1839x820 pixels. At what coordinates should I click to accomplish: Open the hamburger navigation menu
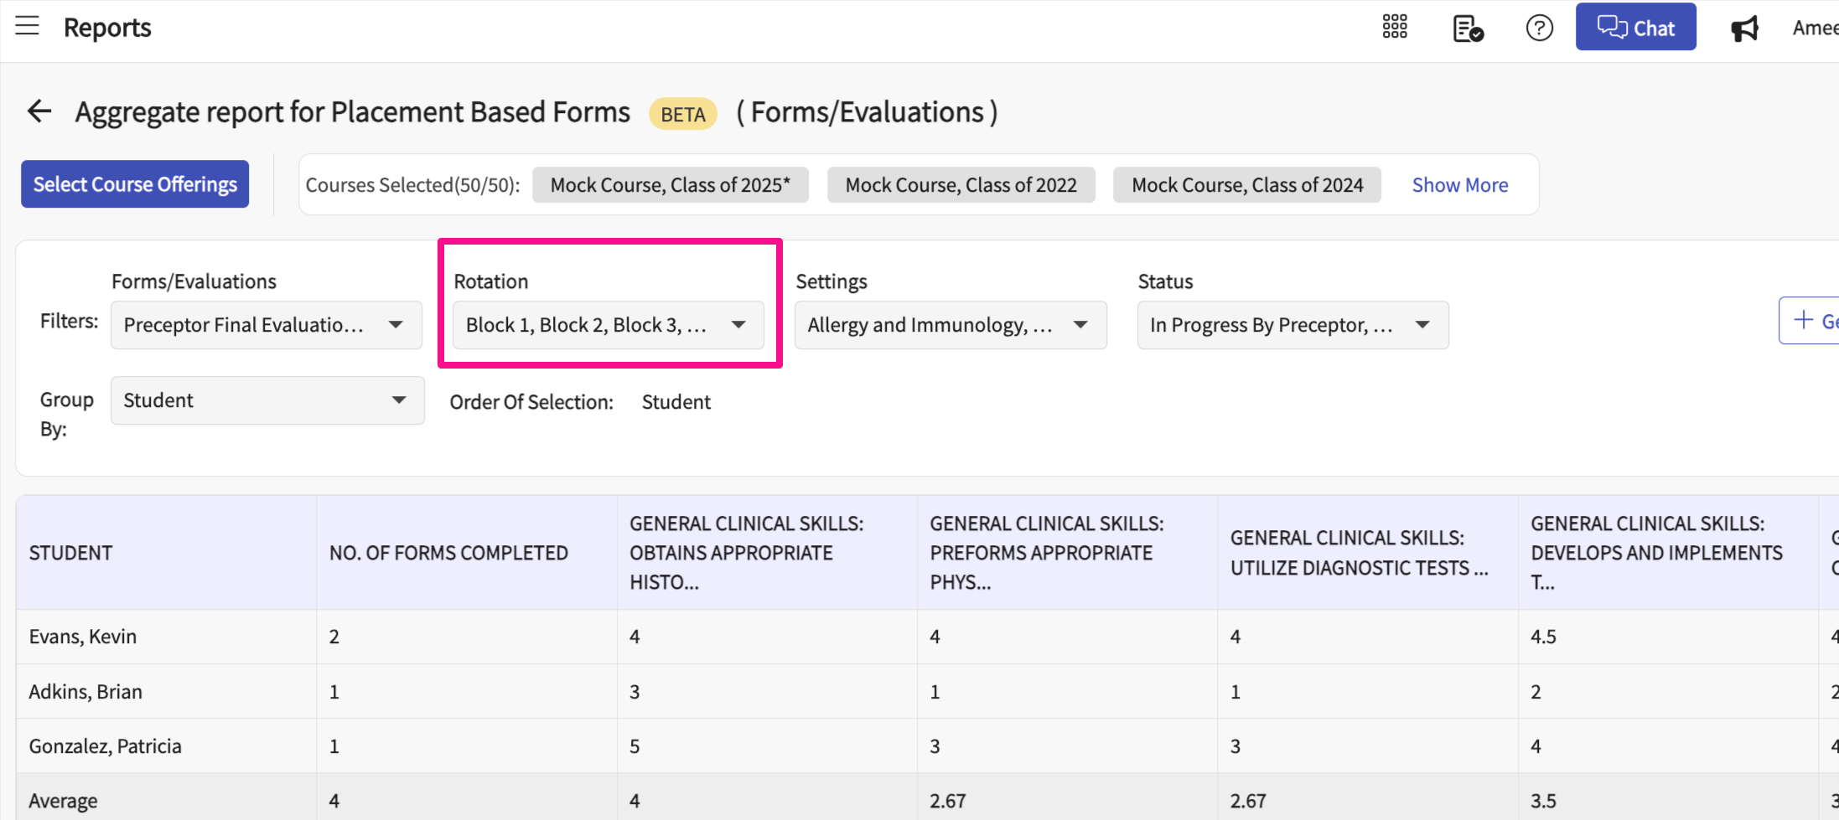pos(28,26)
